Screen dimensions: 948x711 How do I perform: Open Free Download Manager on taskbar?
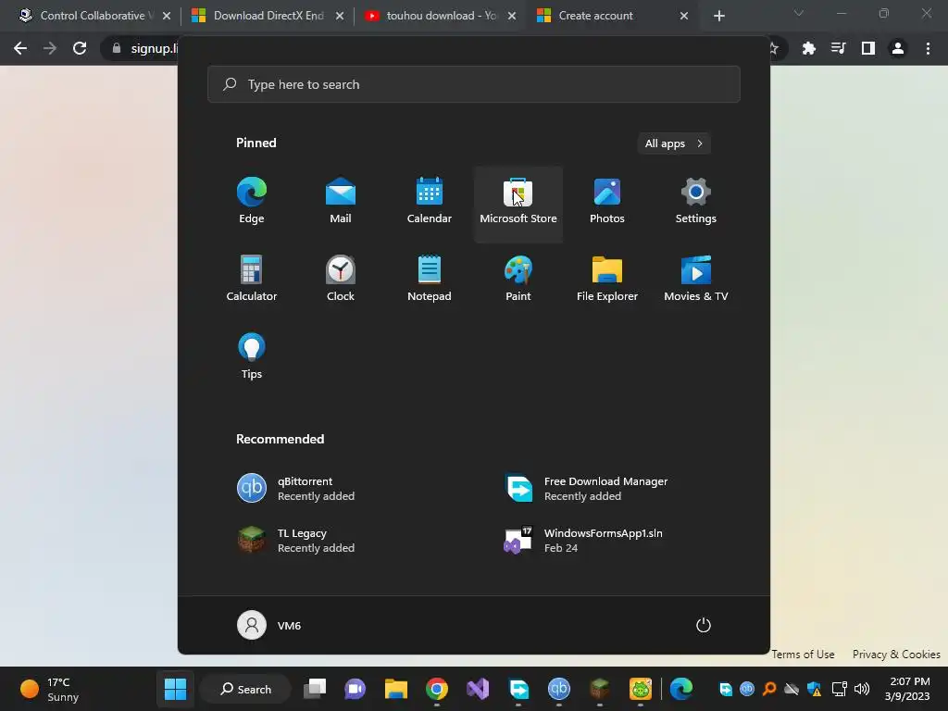518,689
